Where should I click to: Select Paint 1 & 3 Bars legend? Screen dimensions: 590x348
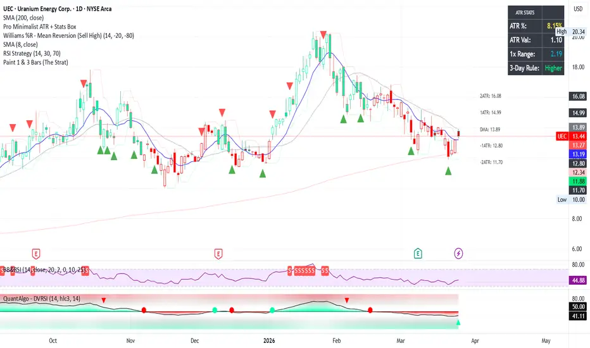pyautogui.click(x=35, y=63)
